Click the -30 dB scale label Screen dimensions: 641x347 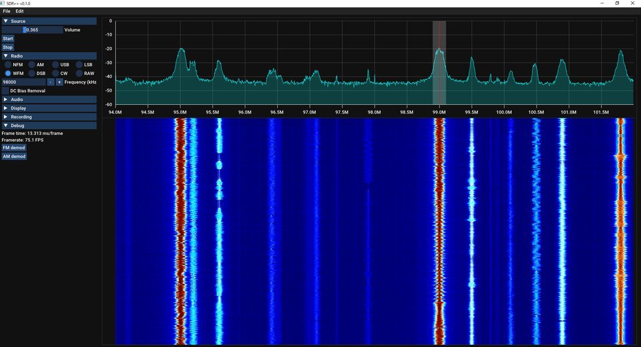(109, 63)
